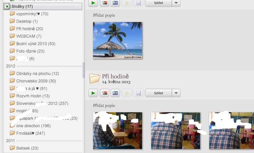Click folder icon next to WEBCAM (7)
This screenshot has width=254, height=153.
point(12,36)
